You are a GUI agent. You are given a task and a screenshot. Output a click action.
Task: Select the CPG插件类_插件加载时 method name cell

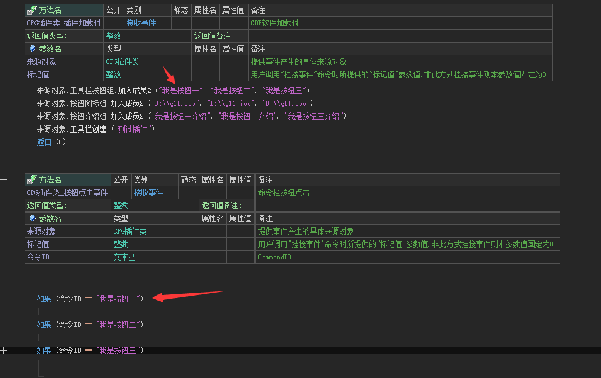63,23
